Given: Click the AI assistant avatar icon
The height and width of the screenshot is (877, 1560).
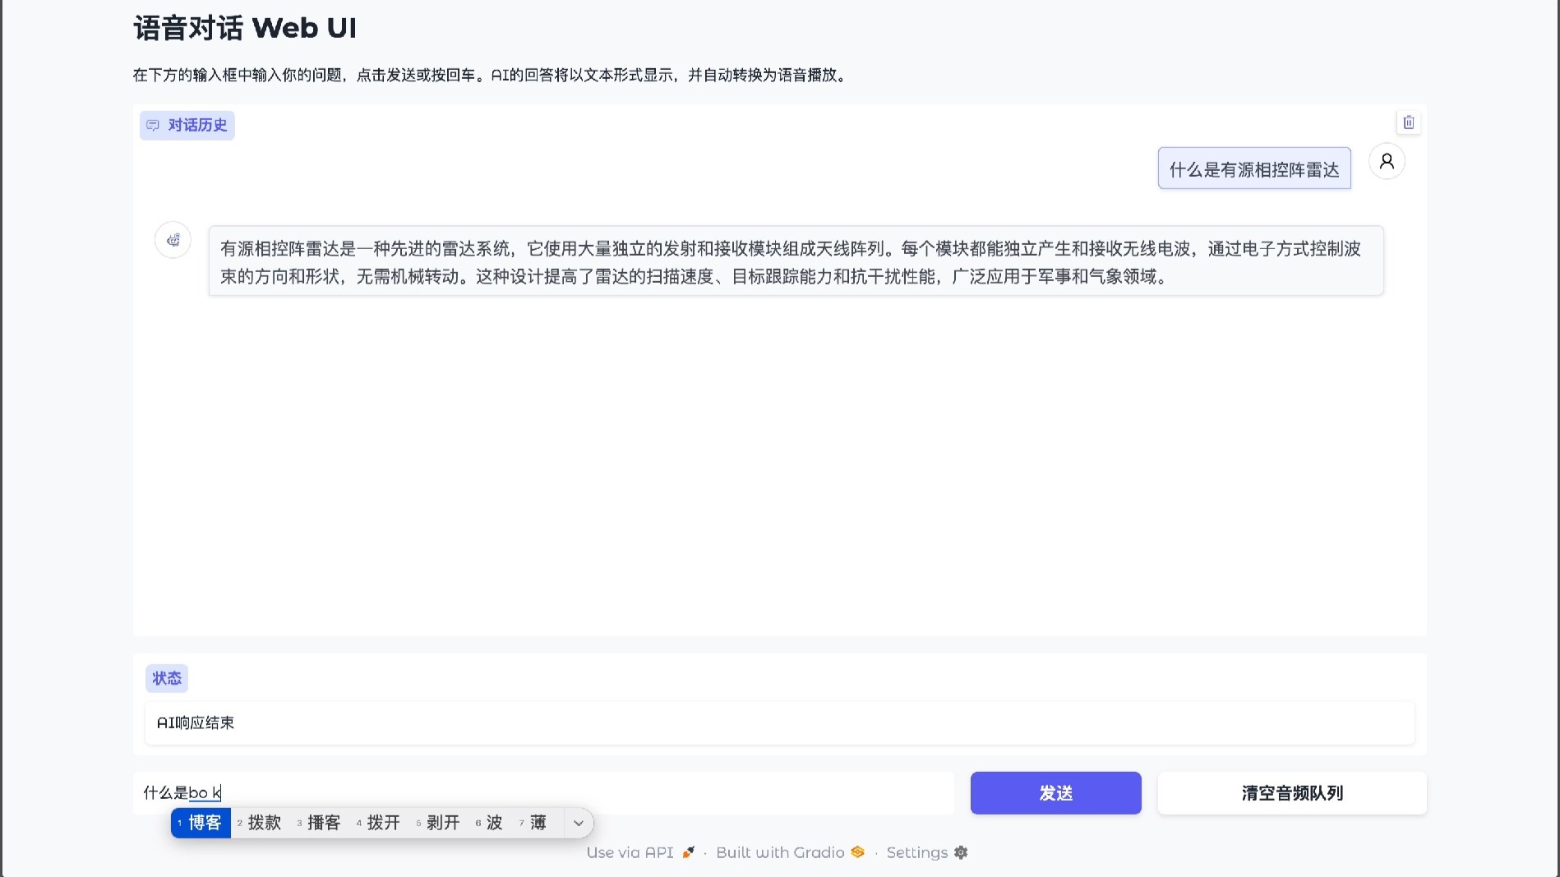Looking at the screenshot, I should pos(172,239).
